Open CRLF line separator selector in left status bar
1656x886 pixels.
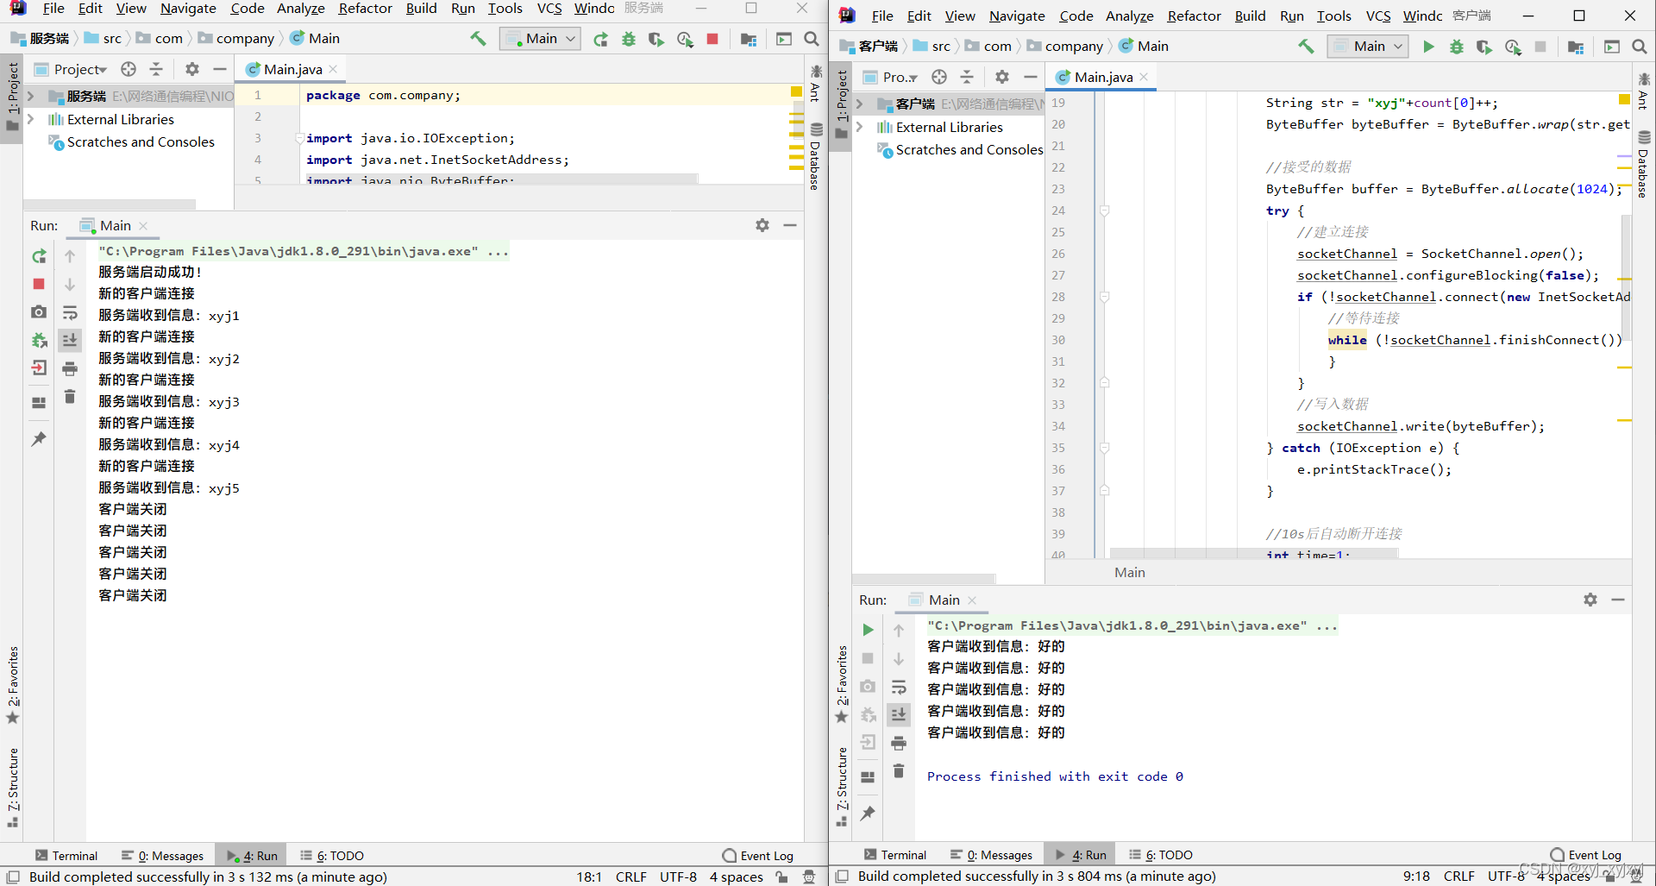631,877
